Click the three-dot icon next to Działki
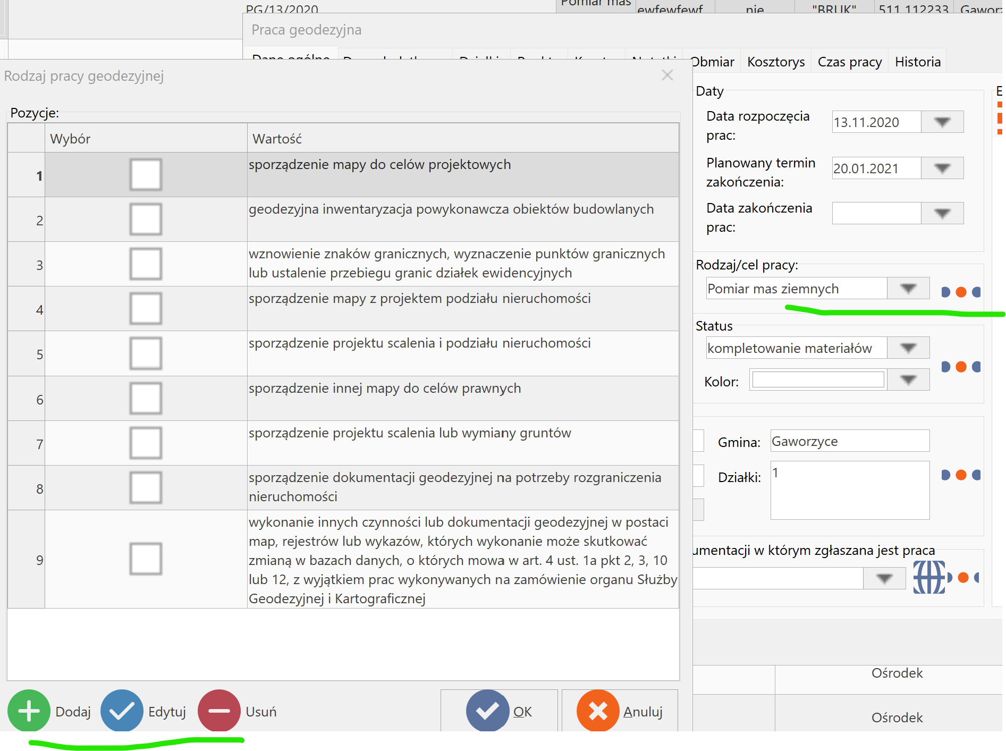Viewport: 1006px width, 751px height. tap(961, 475)
